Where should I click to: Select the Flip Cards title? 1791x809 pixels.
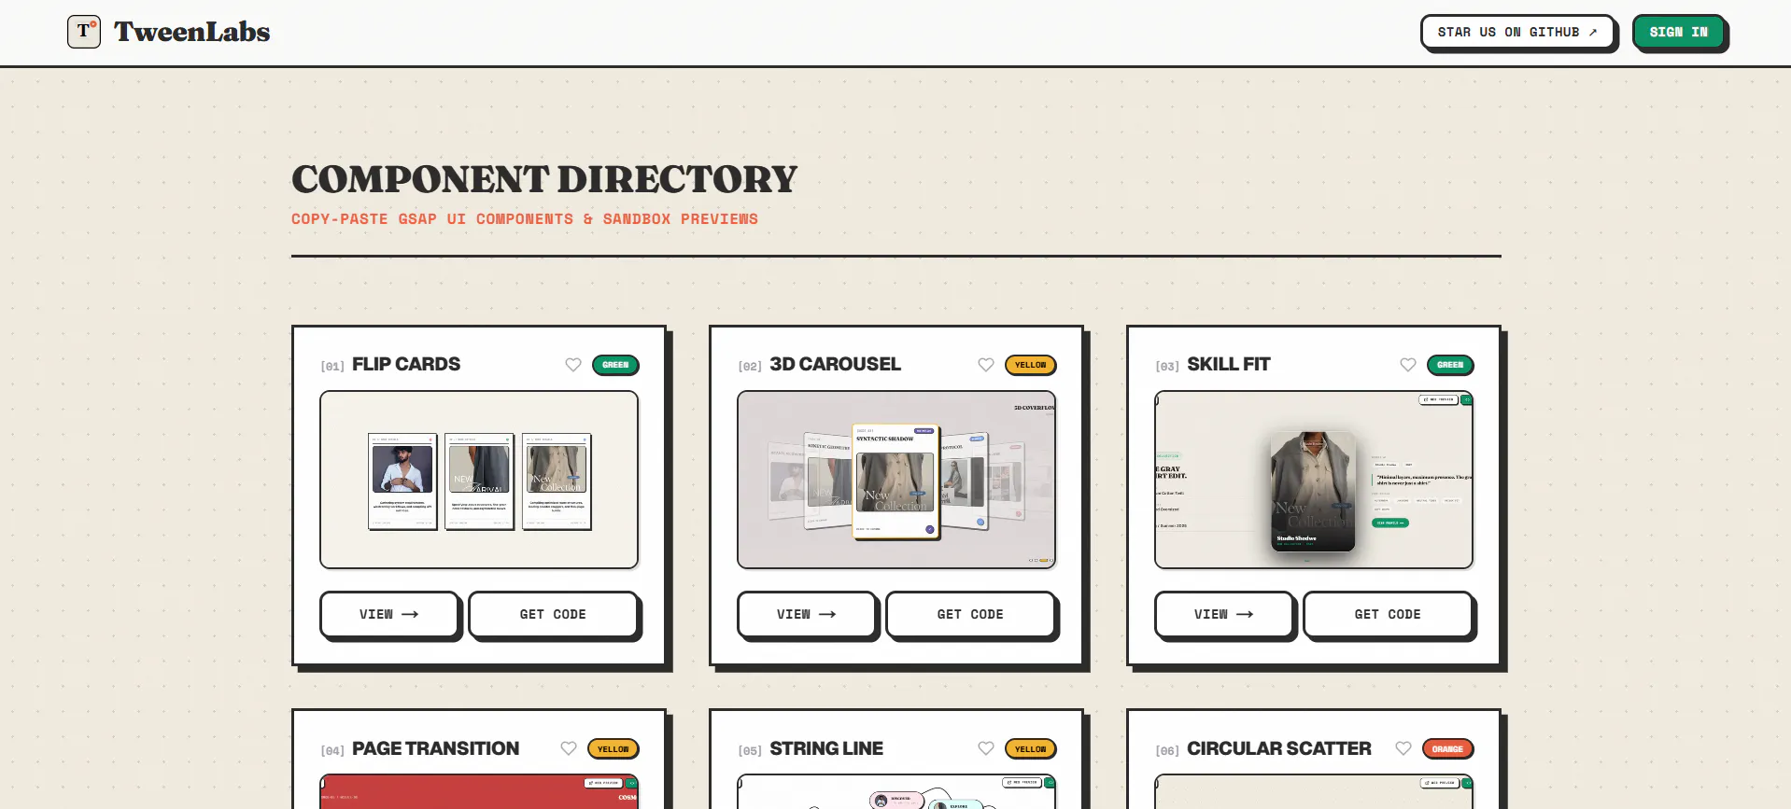pos(406,364)
